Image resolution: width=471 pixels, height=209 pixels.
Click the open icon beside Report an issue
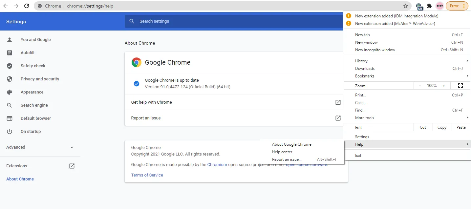tap(338, 118)
